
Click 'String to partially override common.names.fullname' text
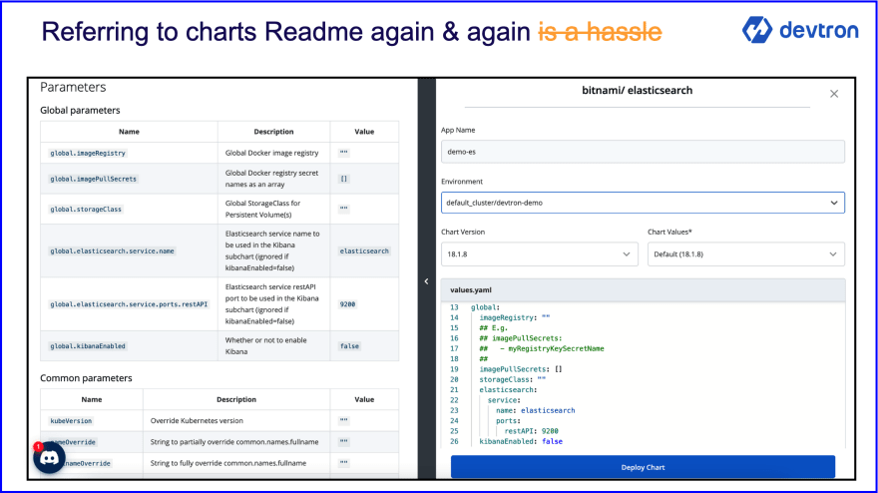(x=234, y=442)
